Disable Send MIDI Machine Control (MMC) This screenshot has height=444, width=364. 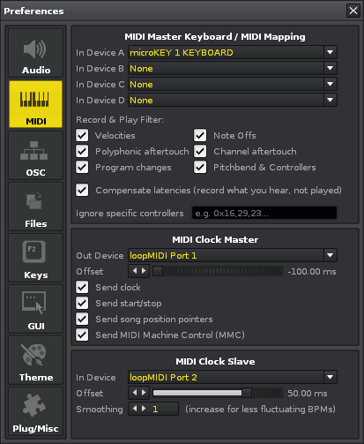82,335
